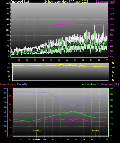120x143 pixels.
Task: Click the Barometer (hpa) axis title
Action: coord(105,1)
